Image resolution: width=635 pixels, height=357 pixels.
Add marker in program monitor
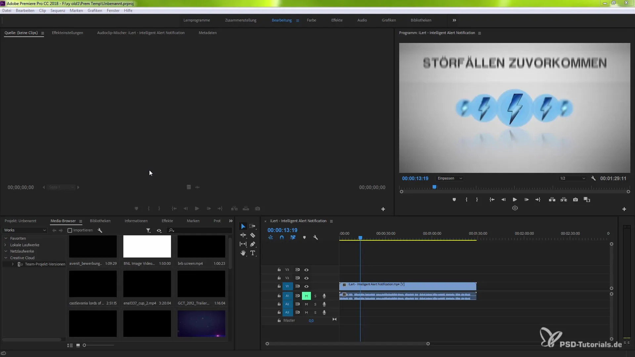[x=454, y=200]
